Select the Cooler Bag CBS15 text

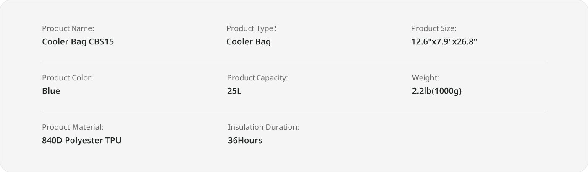(x=78, y=42)
